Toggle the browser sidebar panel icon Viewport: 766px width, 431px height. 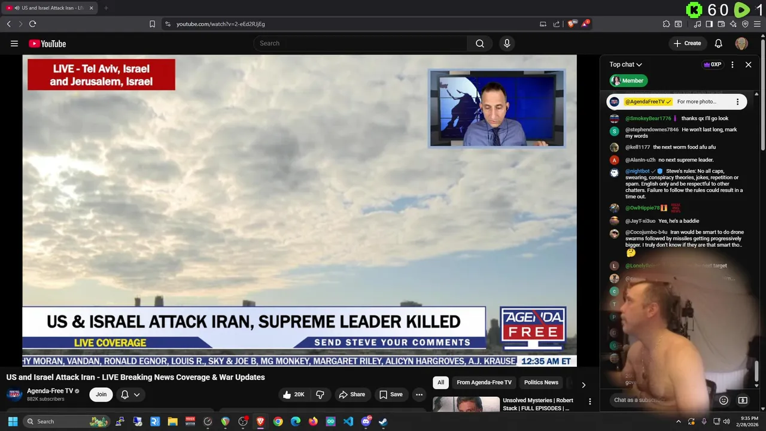[709, 24]
